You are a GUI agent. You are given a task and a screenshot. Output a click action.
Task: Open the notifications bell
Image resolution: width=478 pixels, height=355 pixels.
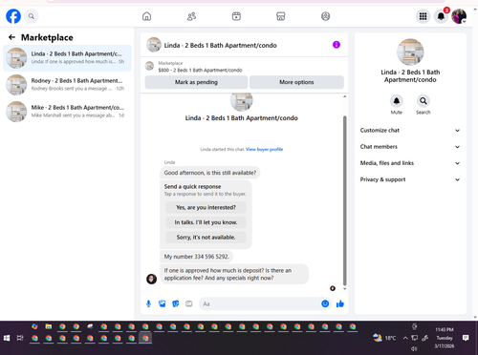441,16
